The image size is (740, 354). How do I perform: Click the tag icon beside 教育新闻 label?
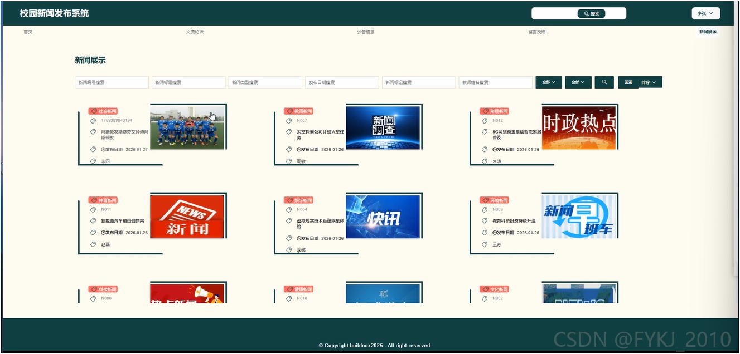click(289, 111)
